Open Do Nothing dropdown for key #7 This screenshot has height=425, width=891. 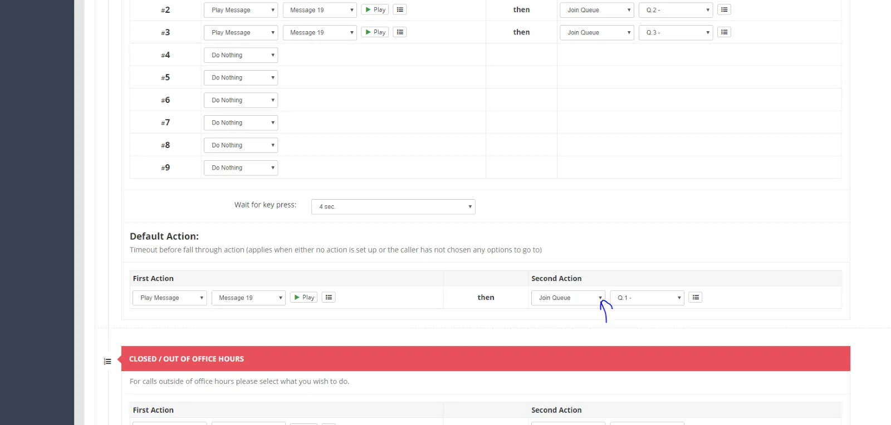tap(241, 123)
